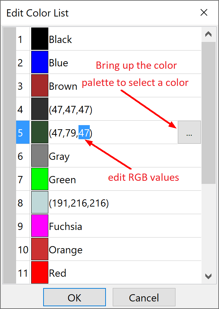The width and height of the screenshot is (219, 309).
Task: Select the Green color swatch
Action: [x=39, y=179]
